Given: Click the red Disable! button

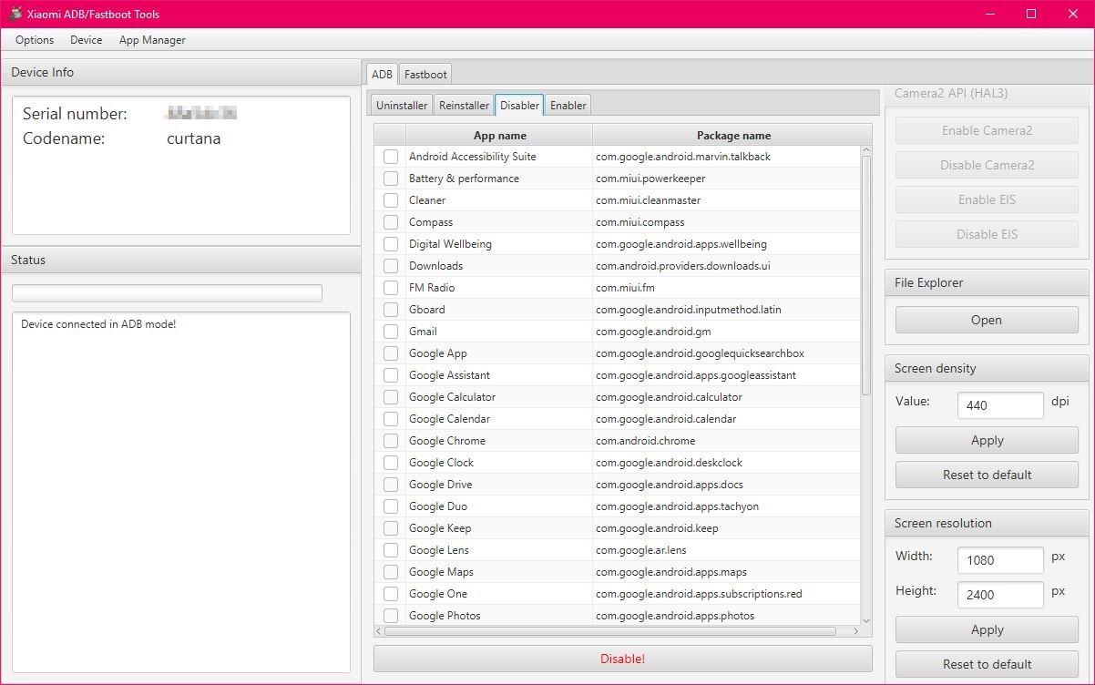Looking at the screenshot, I should pyautogui.click(x=623, y=659).
